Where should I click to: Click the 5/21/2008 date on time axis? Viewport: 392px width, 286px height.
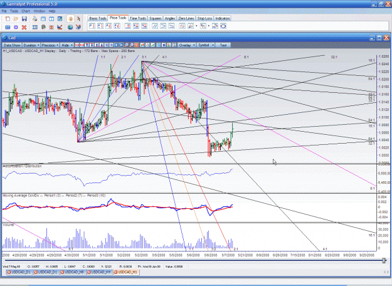pos(245,255)
